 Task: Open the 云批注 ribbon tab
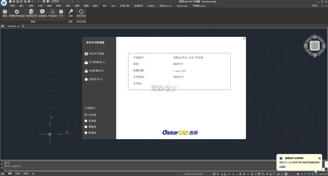click(151, 6)
